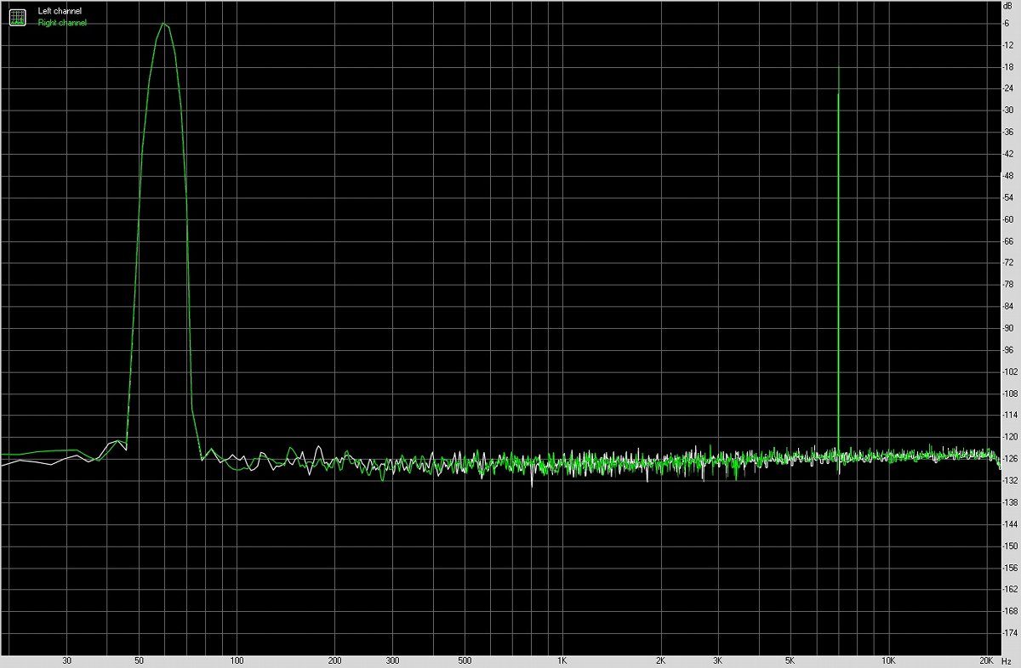Click the tall low-frequency peak near 60 Hz

[163, 25]
